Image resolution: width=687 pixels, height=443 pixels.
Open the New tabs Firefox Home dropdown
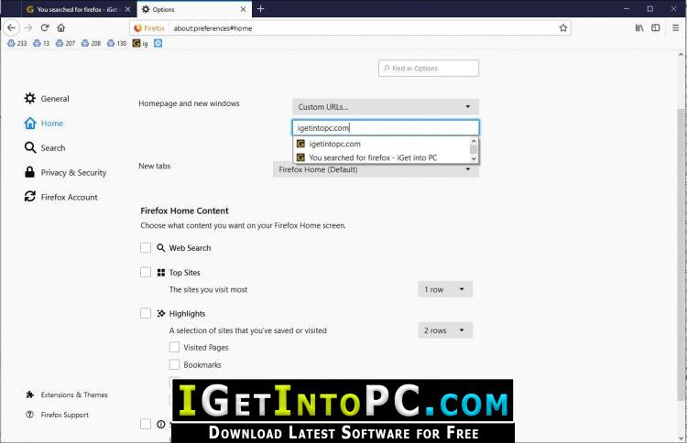click(376, 170)
